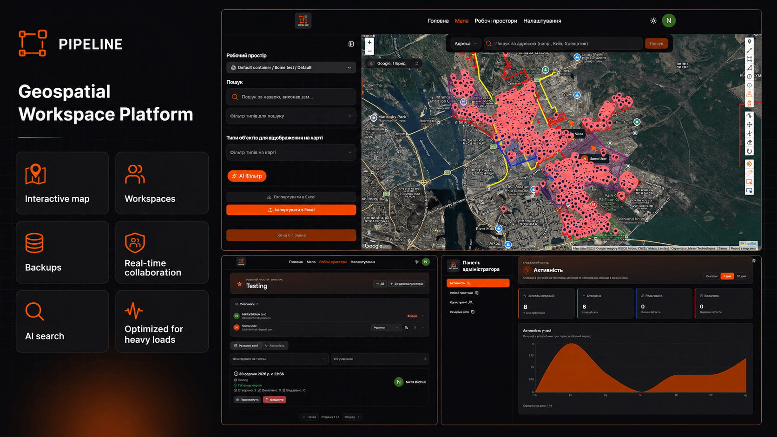Click the orange target locate icon on map
The image size is (777, 437).
point(749,164)
